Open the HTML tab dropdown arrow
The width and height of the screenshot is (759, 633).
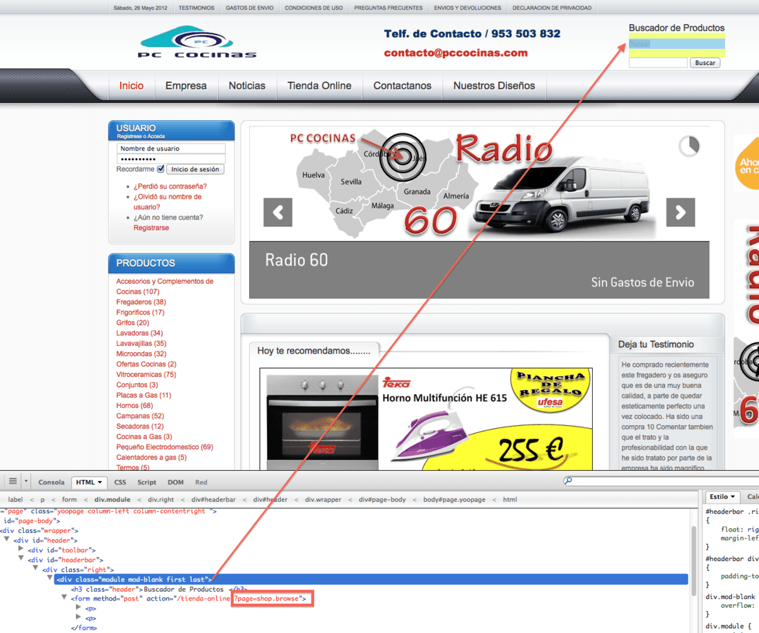100,483
